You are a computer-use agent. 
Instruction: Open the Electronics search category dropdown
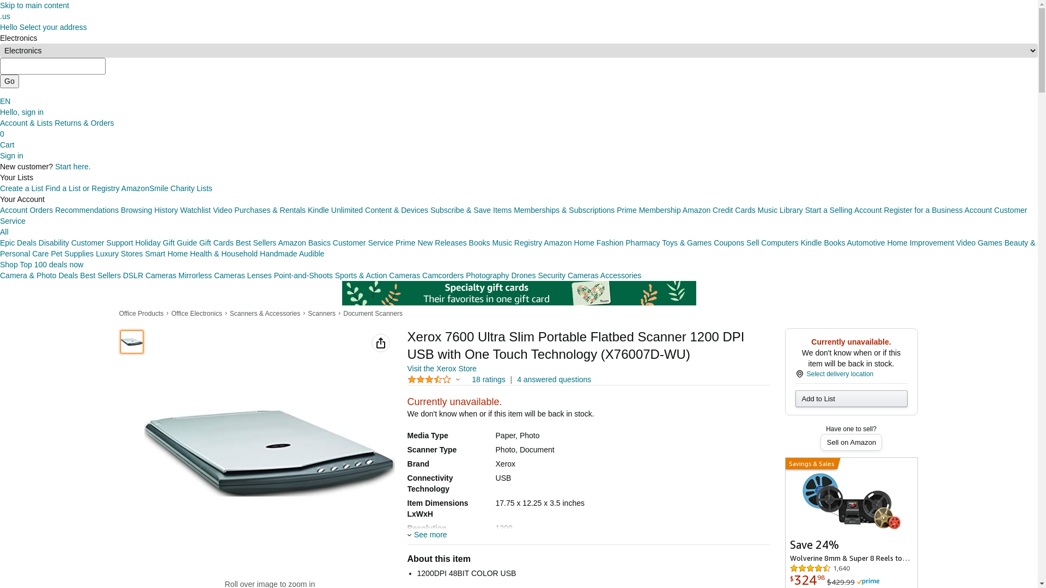point(519,51)
